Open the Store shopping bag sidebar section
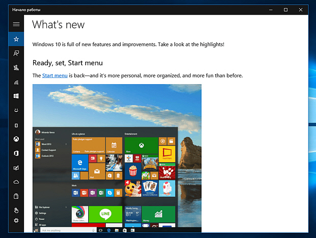This screenshot has height=238, width=316. (16, 196)
